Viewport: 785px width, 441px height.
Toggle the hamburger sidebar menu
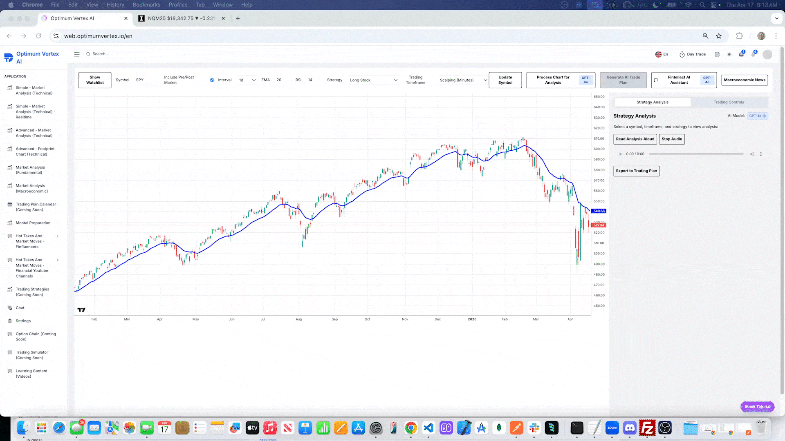coord(76,54)
